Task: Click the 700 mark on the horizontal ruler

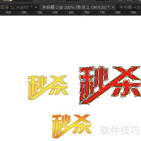Action: [87, 13]
